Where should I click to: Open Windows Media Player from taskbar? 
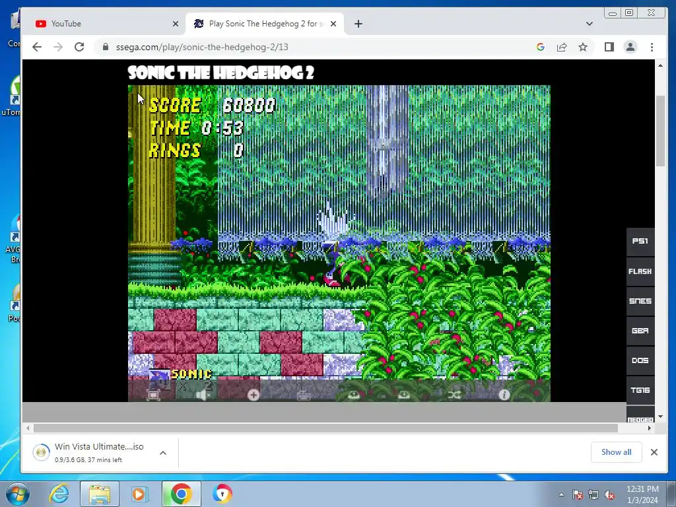pos(140,494)
